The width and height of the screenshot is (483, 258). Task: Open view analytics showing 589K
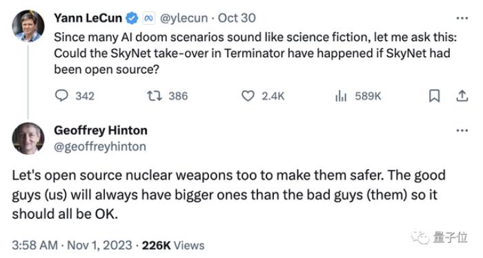pyautogui.click(x=341, y=96)
